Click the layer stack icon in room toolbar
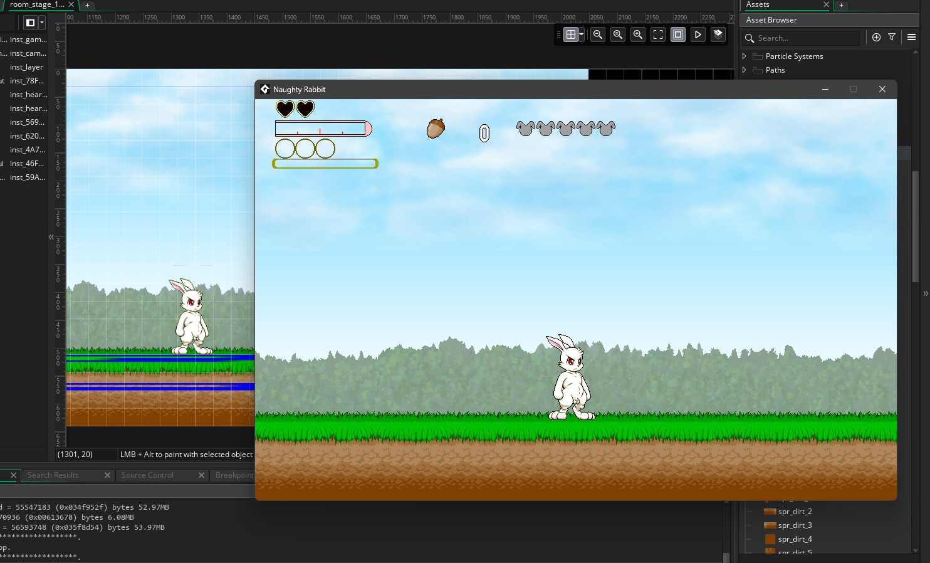The image size is (930, 563). tap(718, 34)
